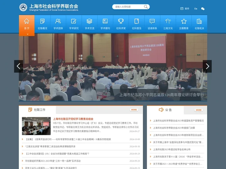Open 江南文化 pavilion icon

point(168,21)
